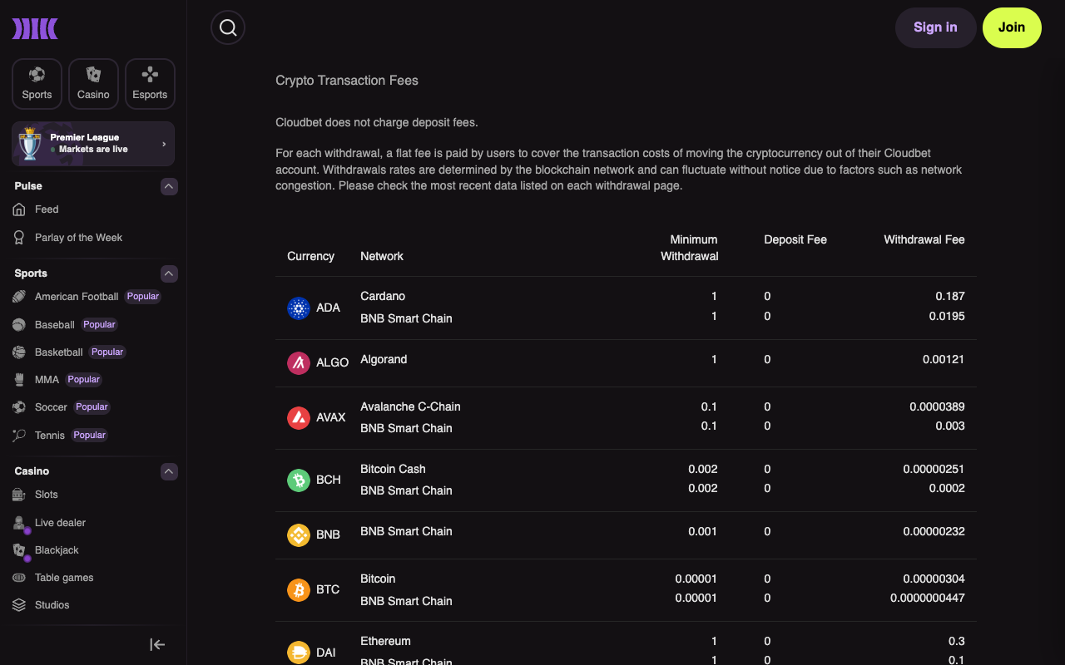Click the MMA glove icon
This screenshot has width=1065, height=665.
(19, 380)
